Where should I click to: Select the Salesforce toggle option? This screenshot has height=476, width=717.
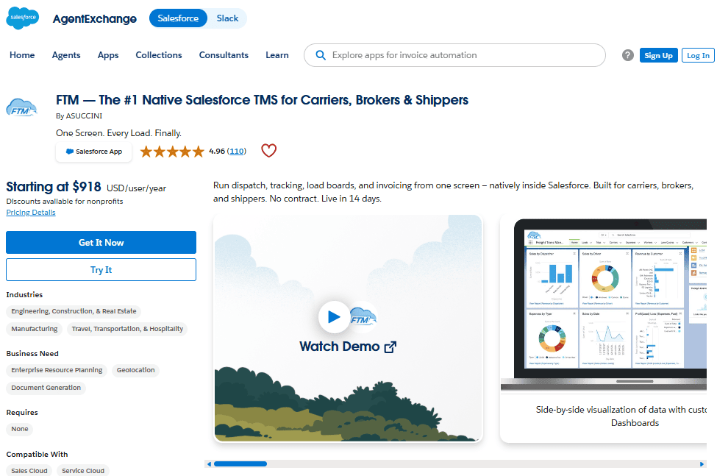(178, 18)
